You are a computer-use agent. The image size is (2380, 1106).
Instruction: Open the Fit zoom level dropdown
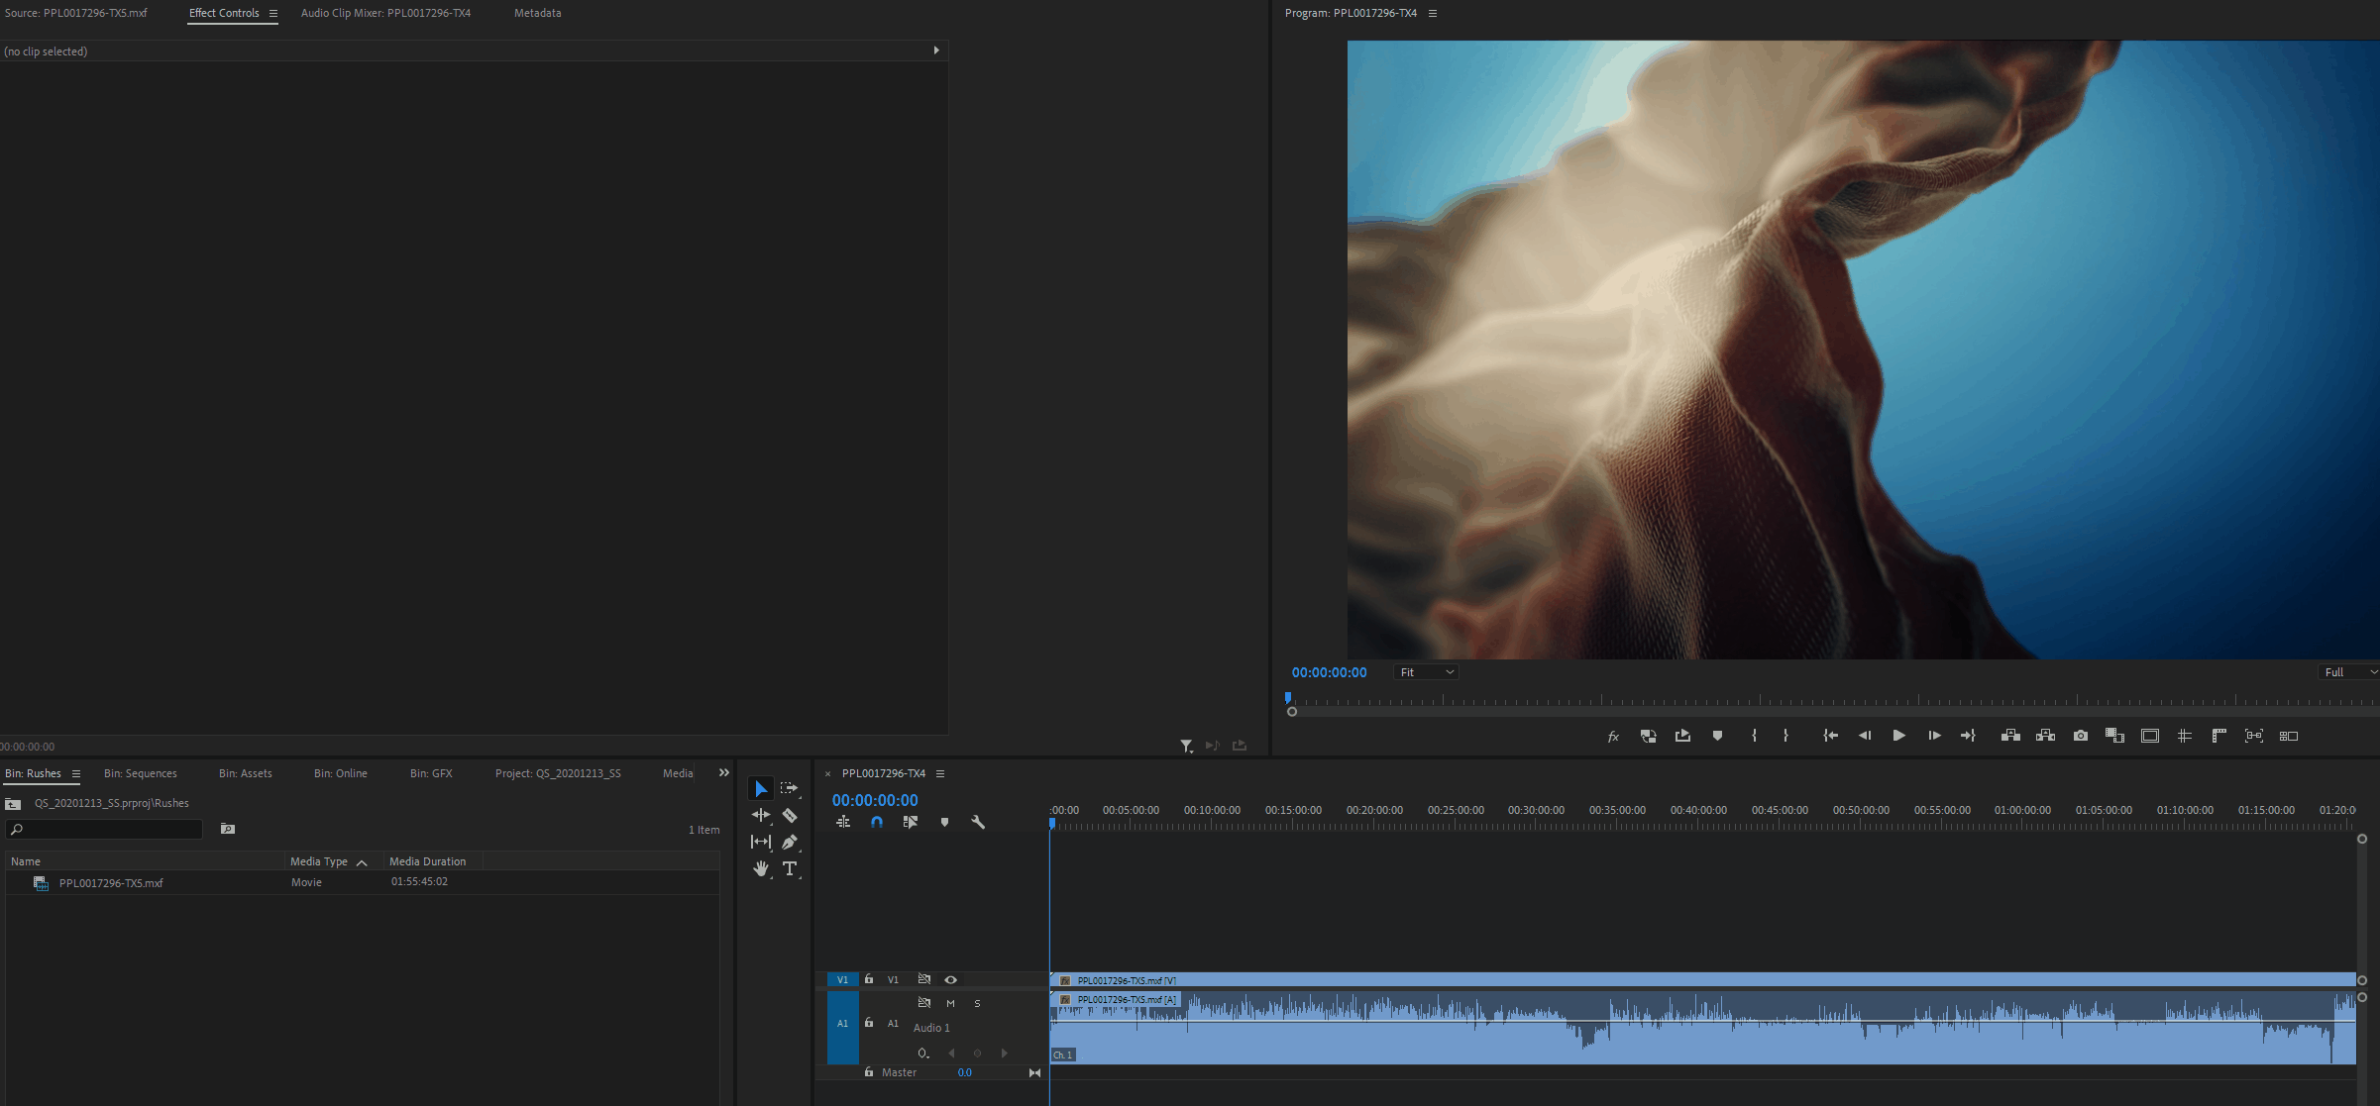(1426, 672)
